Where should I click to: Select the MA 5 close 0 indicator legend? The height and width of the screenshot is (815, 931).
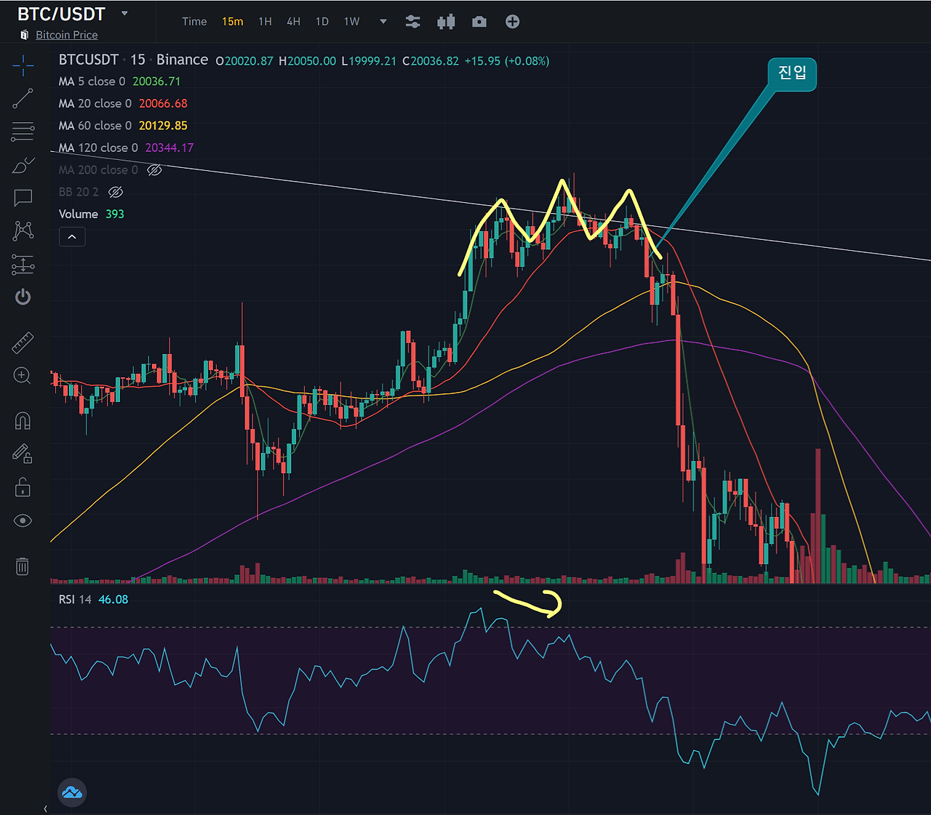click(92, 81)
